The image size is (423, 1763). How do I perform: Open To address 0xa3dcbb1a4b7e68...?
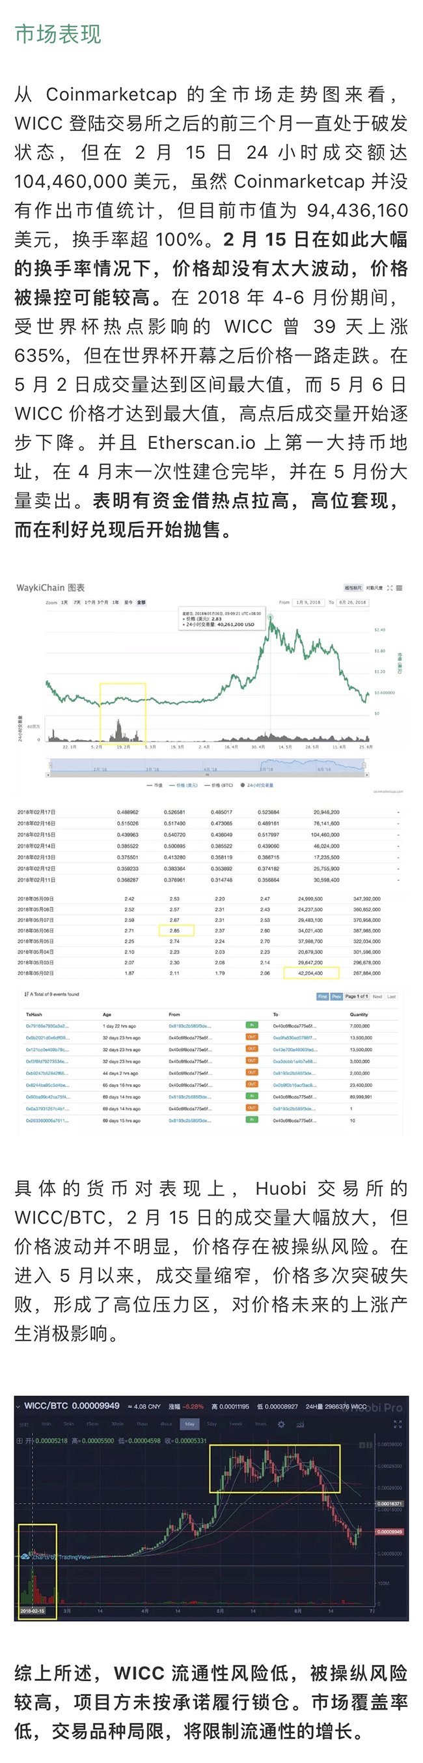click(x=295, y=1061)
